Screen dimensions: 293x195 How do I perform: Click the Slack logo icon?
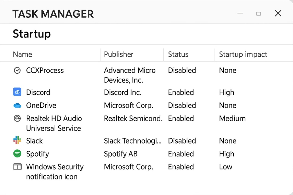pos(17,140)
